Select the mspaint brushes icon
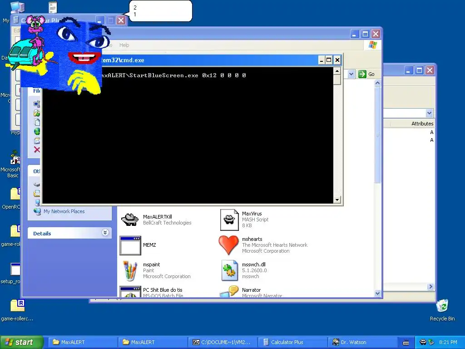Screen dimensions: 465x349 coord(130,270)
